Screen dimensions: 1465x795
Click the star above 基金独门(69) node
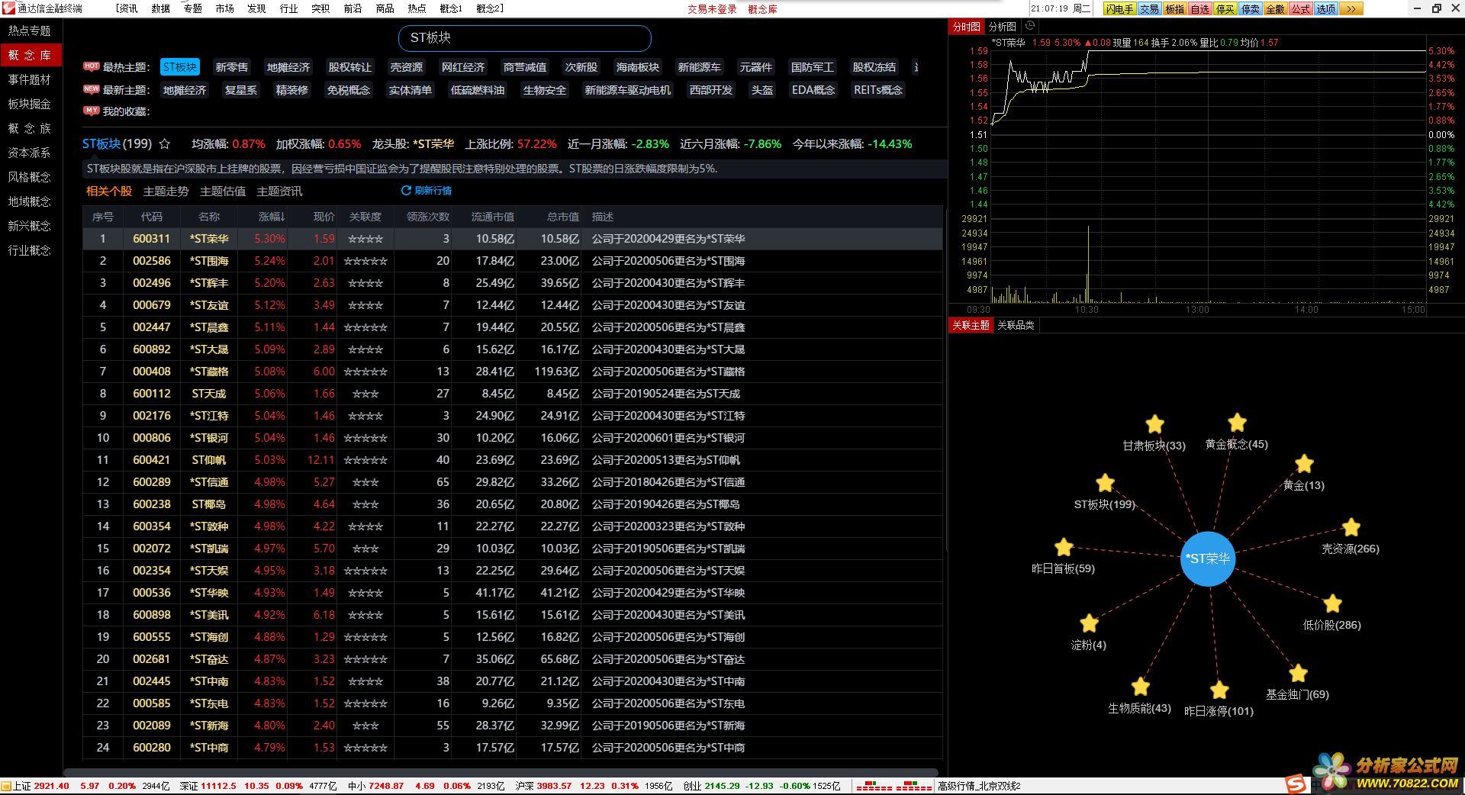tap(1298, 673)
